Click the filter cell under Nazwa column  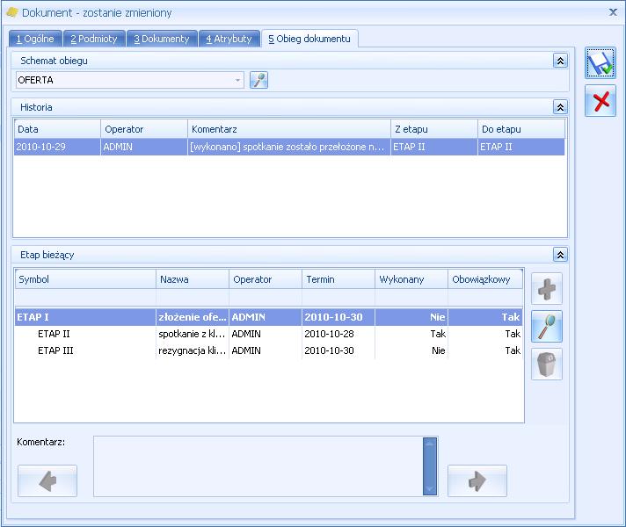(x=193, y=298)
